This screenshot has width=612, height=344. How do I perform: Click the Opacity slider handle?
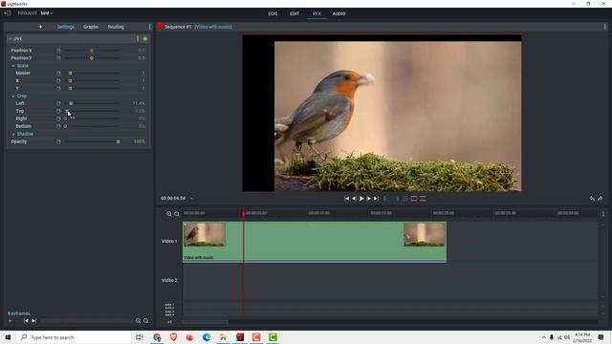119,141
